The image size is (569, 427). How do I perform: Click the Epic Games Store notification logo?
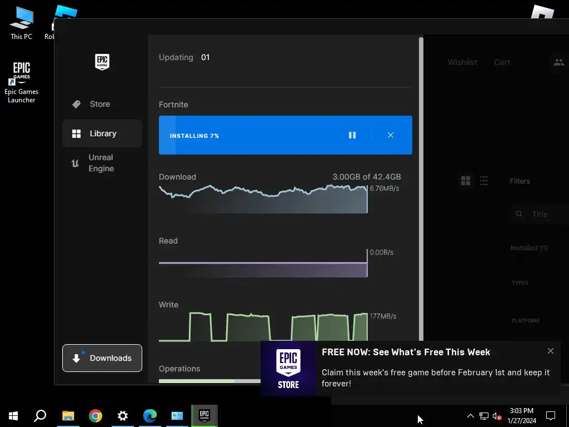point(288,369)
